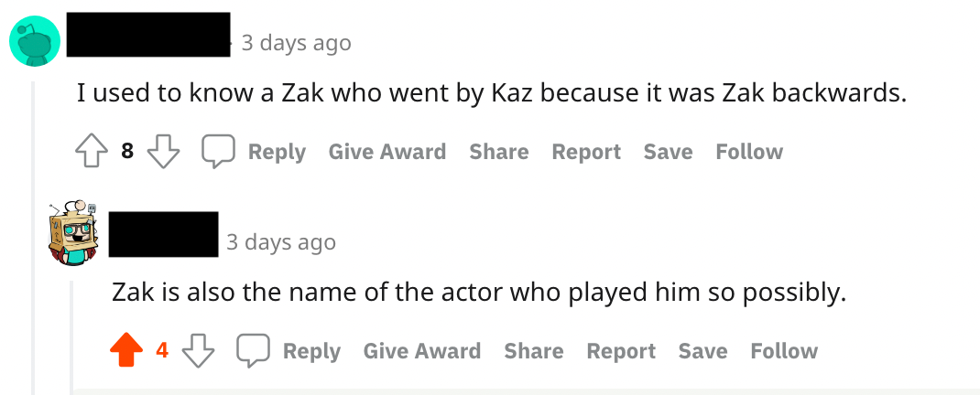Reply to the Zak backwards comment

click(x=277, y=152)
